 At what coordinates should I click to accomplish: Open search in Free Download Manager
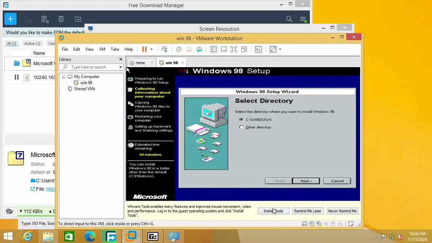pos(289,19)
